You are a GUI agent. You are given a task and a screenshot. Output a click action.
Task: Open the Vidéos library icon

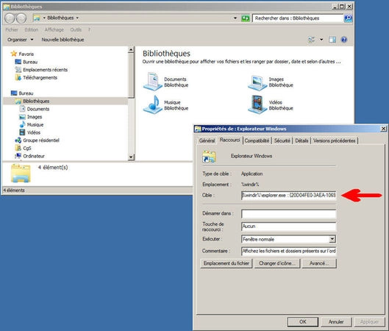(x=257, y=104)
